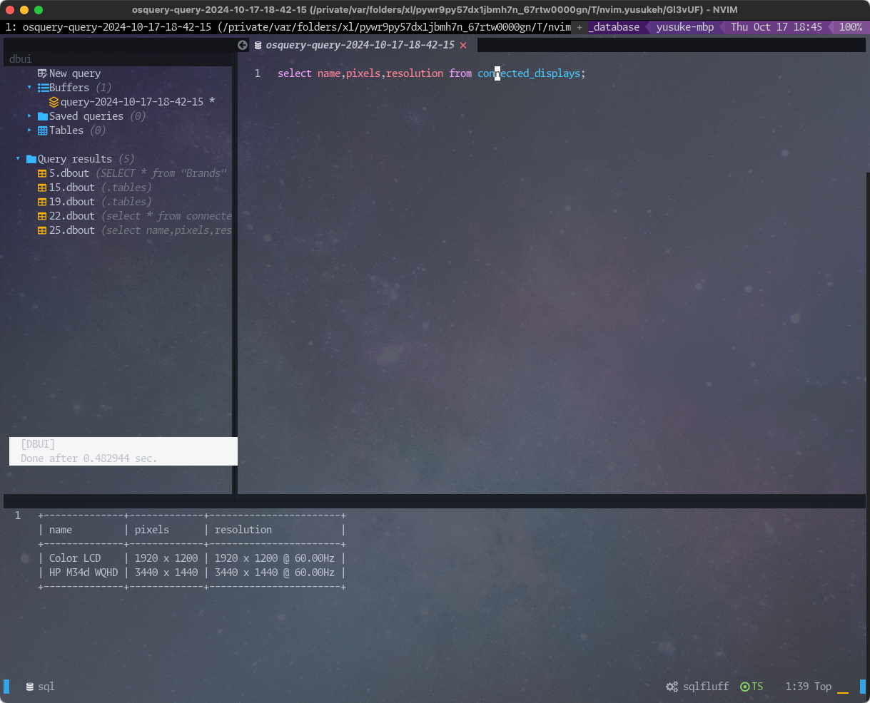
Task: Click the '3440 x 1440' pixels cell
Action: click(166, 573)
